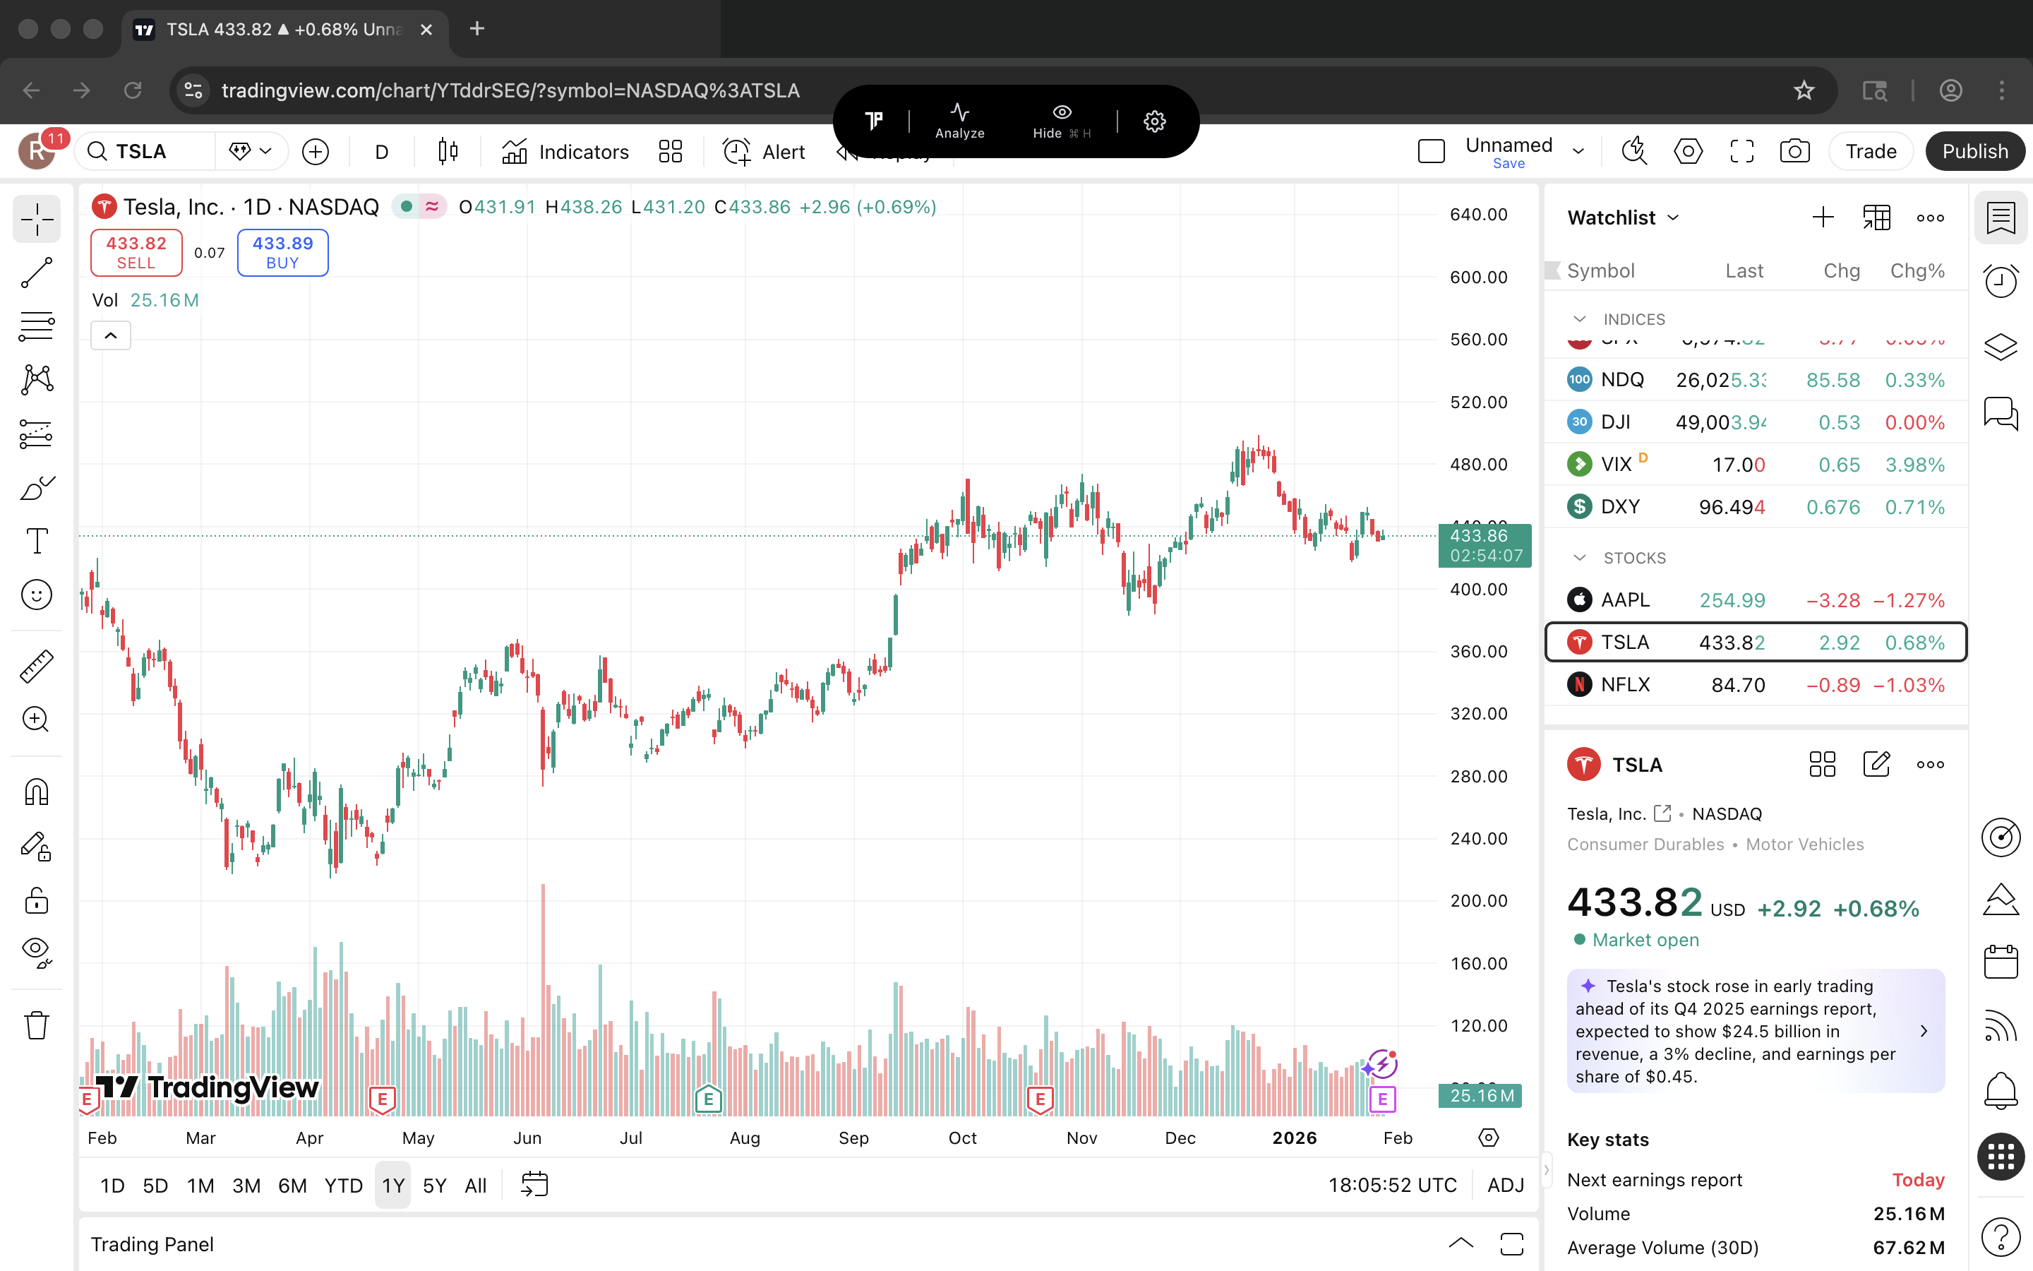The image size is (2033, 1271).
Task: Open chart settings from the floating toolbar
Action: tap(1154, 120)
